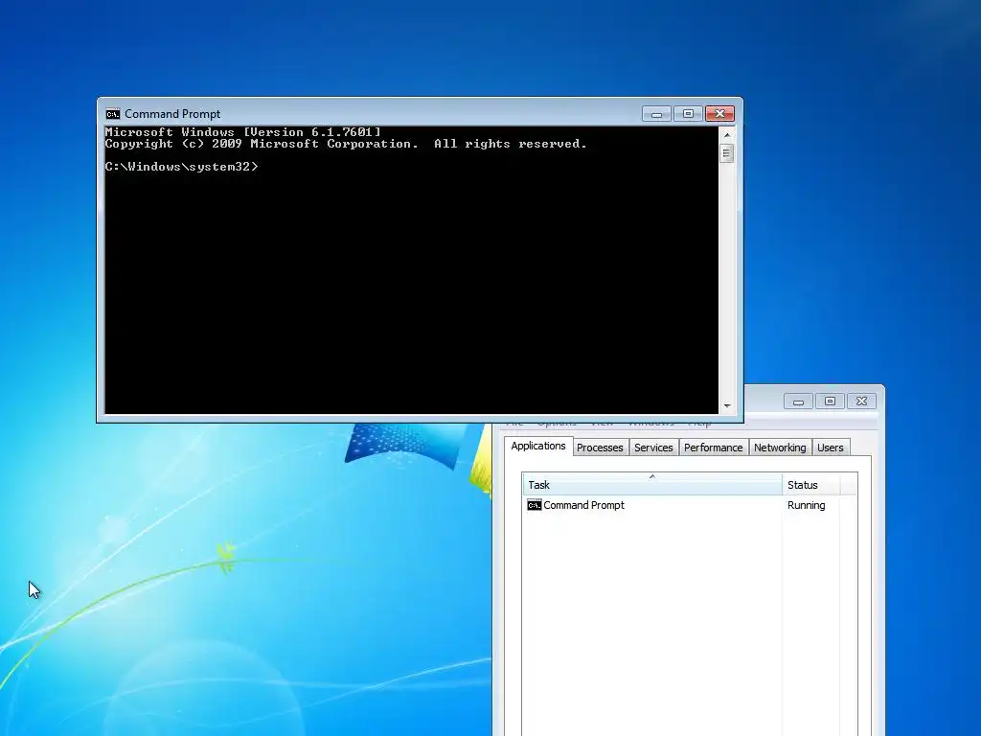Viewport: 981px width, 736px height.
Task: Click the Command Prompt scrollbar thumb
Action: pos(726,153)
